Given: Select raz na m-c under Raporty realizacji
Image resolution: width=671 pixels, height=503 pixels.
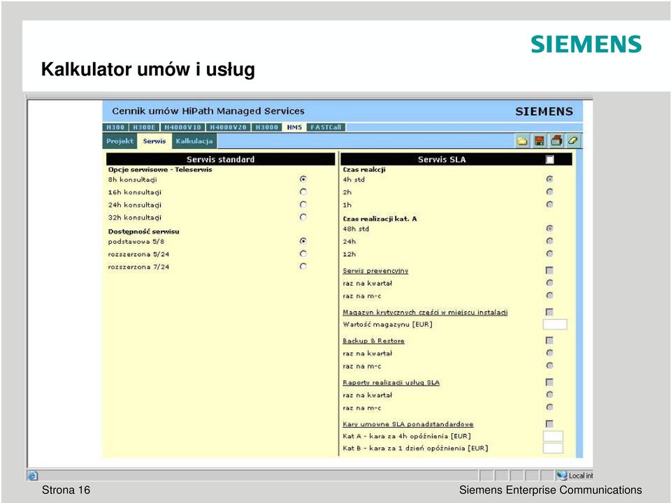Looking at the screenshot, I should [549, 407].
